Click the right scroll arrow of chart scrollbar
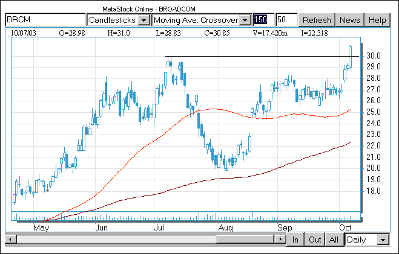 click(x=280, y=239)
